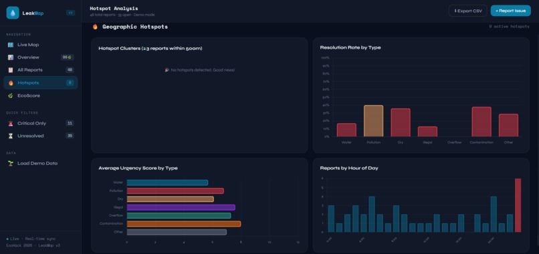The height and width of the screenshot is (254, 539).
Task: Go to the Overview page
Action: pos(41,57)
